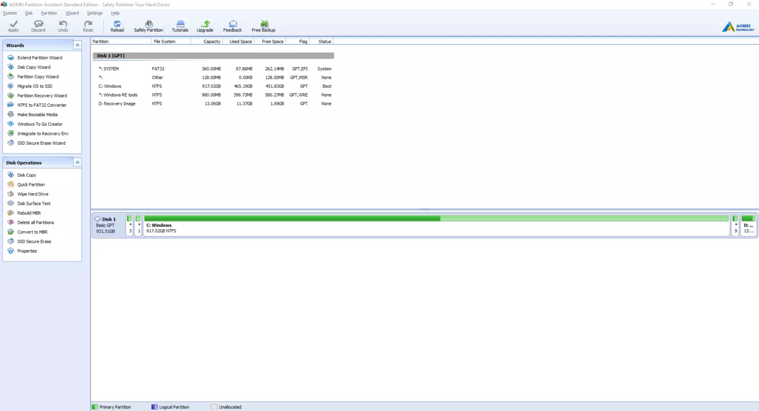759x411 pixels.
Task: Select Integrate to Recovery Env
Action: coord(43,134)
